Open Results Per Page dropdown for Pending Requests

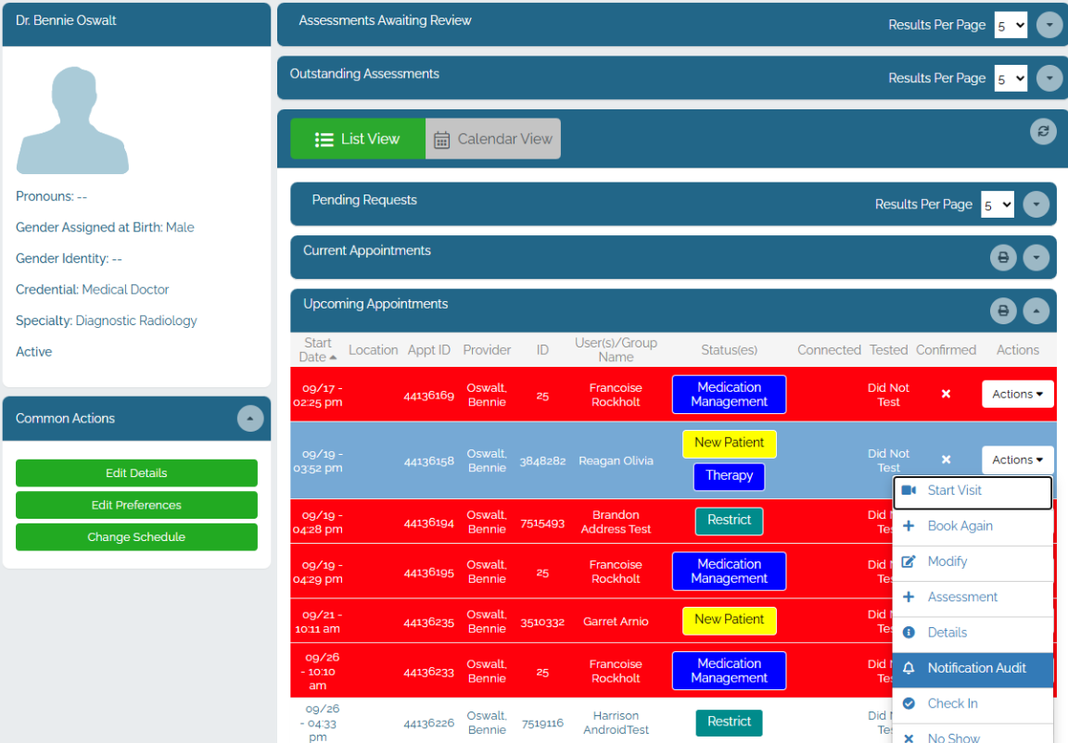pyautogui.click(x=998, y=205)
